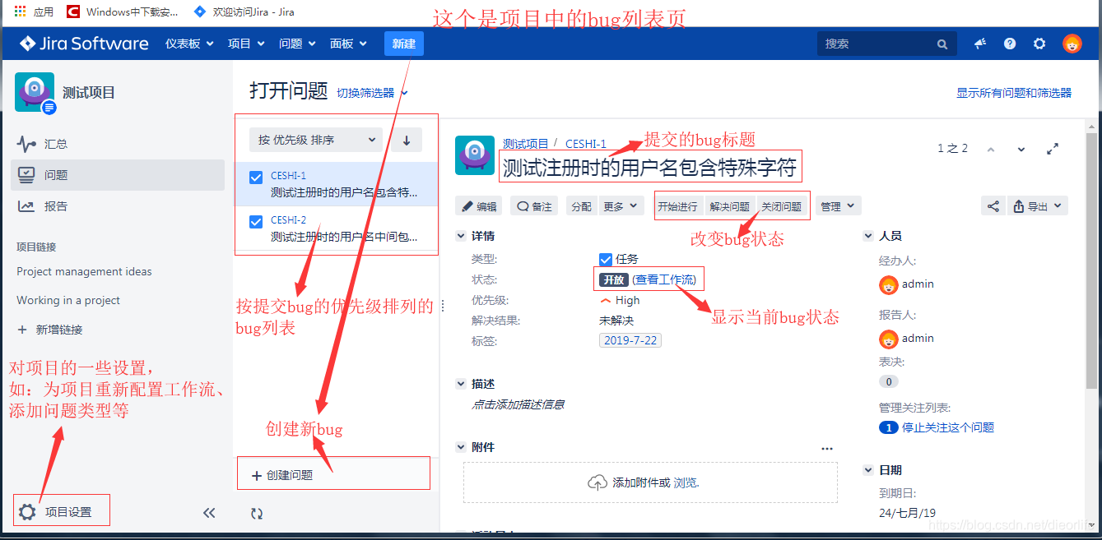Open the administration gear icon in header
The width and height of the screenshot is (1102, 540).
[x=1039, y=44]
